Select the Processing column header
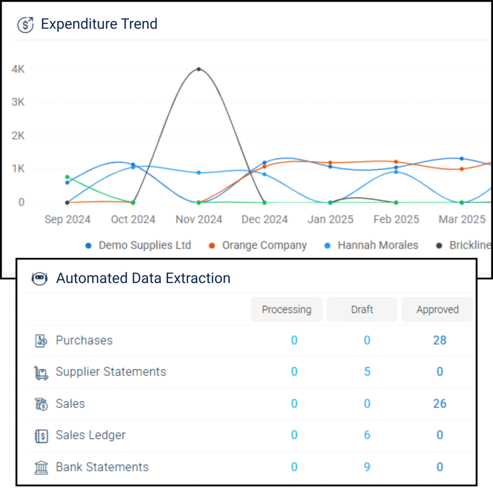 click(x=286, y=310)
